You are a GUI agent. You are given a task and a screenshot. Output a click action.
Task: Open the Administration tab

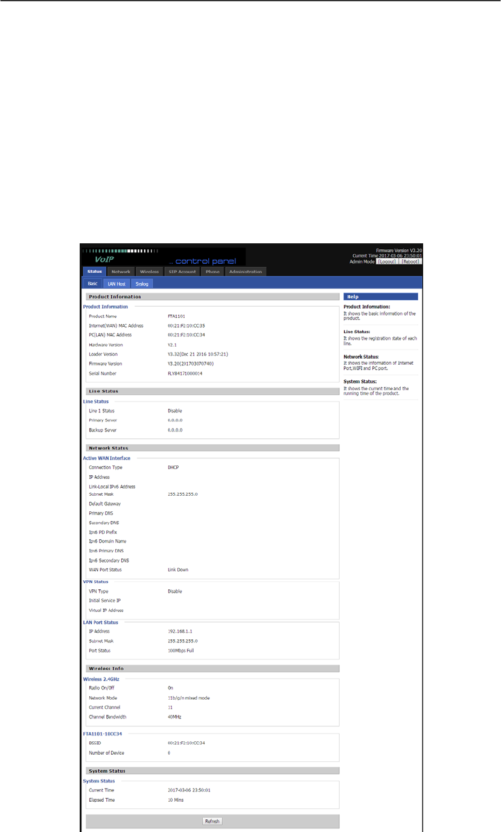tap(246, 272)
